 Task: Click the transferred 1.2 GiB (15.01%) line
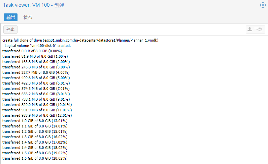tap(35, 131)
